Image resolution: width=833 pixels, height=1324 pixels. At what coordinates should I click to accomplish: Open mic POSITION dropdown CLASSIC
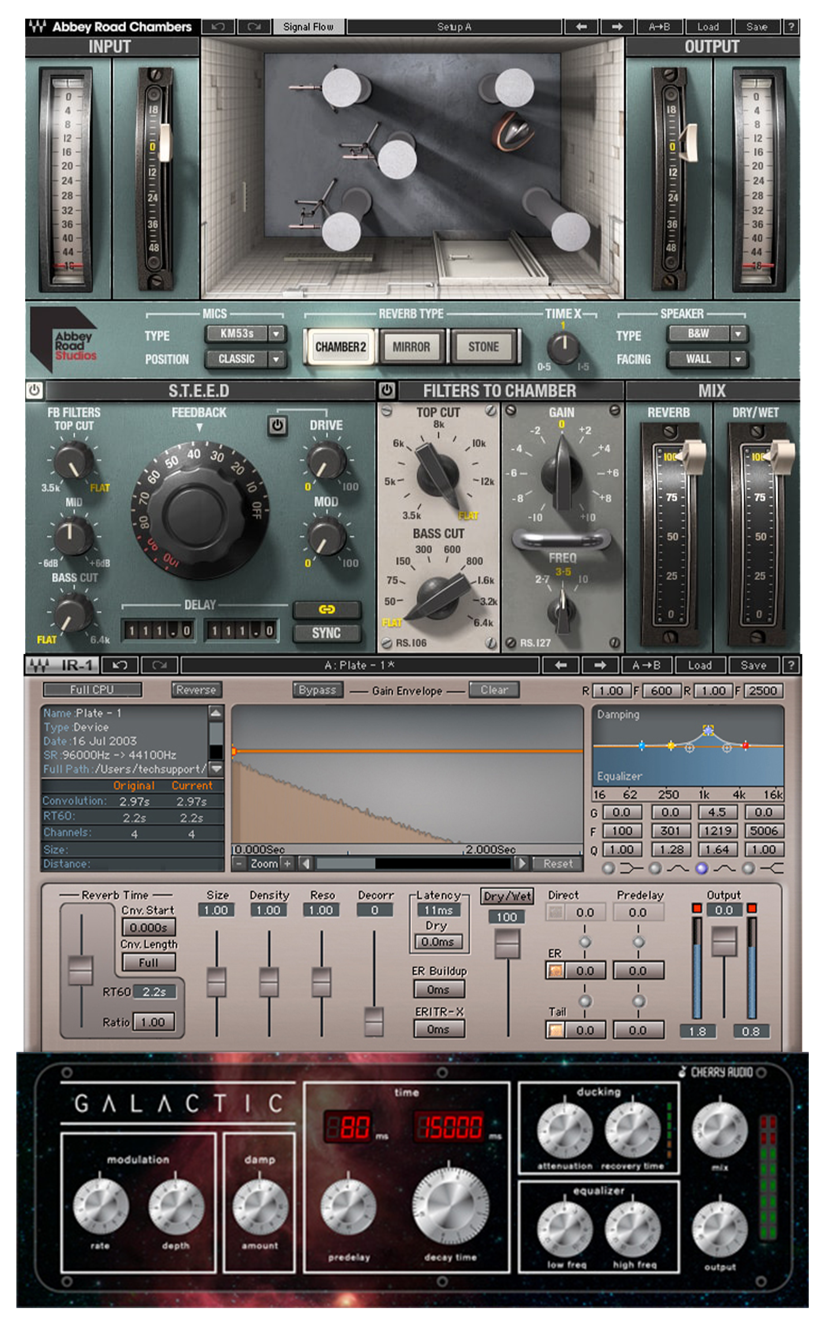point(245,359)
